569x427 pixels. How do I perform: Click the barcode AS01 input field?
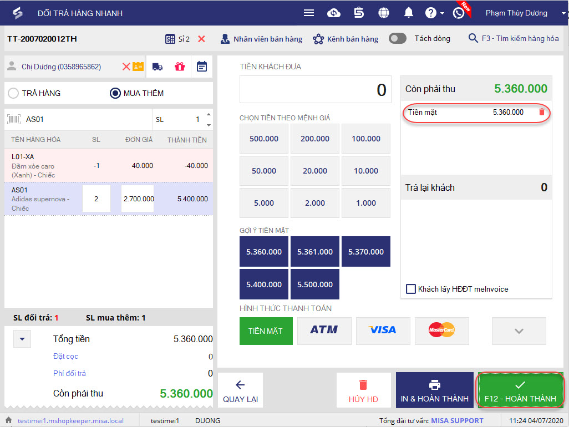[78, 119]
